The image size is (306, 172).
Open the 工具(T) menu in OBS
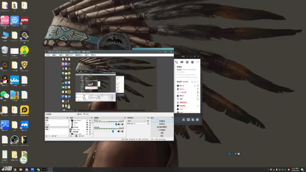point(87,55)
